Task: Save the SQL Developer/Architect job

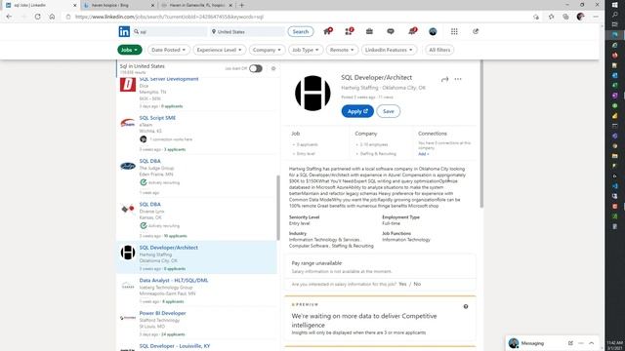Action: (389, 111)
